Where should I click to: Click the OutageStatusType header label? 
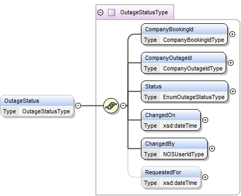pyautogui.click(x=144, y=12)
